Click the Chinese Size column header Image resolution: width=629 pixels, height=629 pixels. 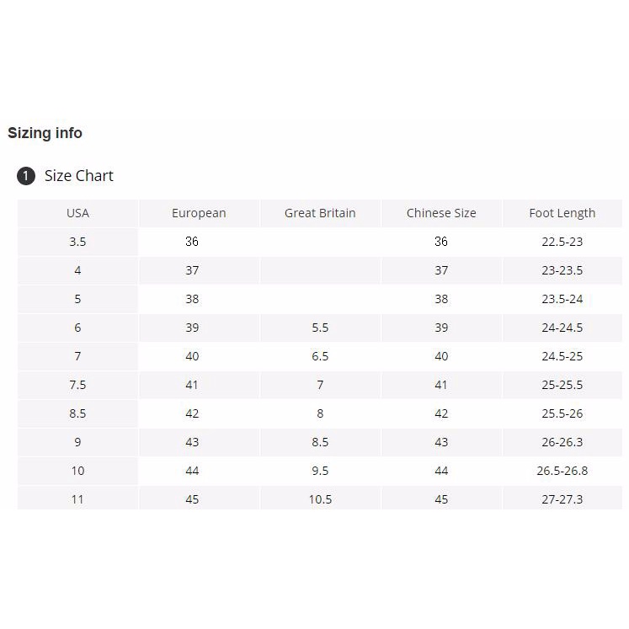(x=441, y=213)
